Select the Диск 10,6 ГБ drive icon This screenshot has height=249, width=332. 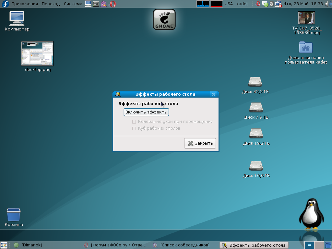click(x=256, y=166)
